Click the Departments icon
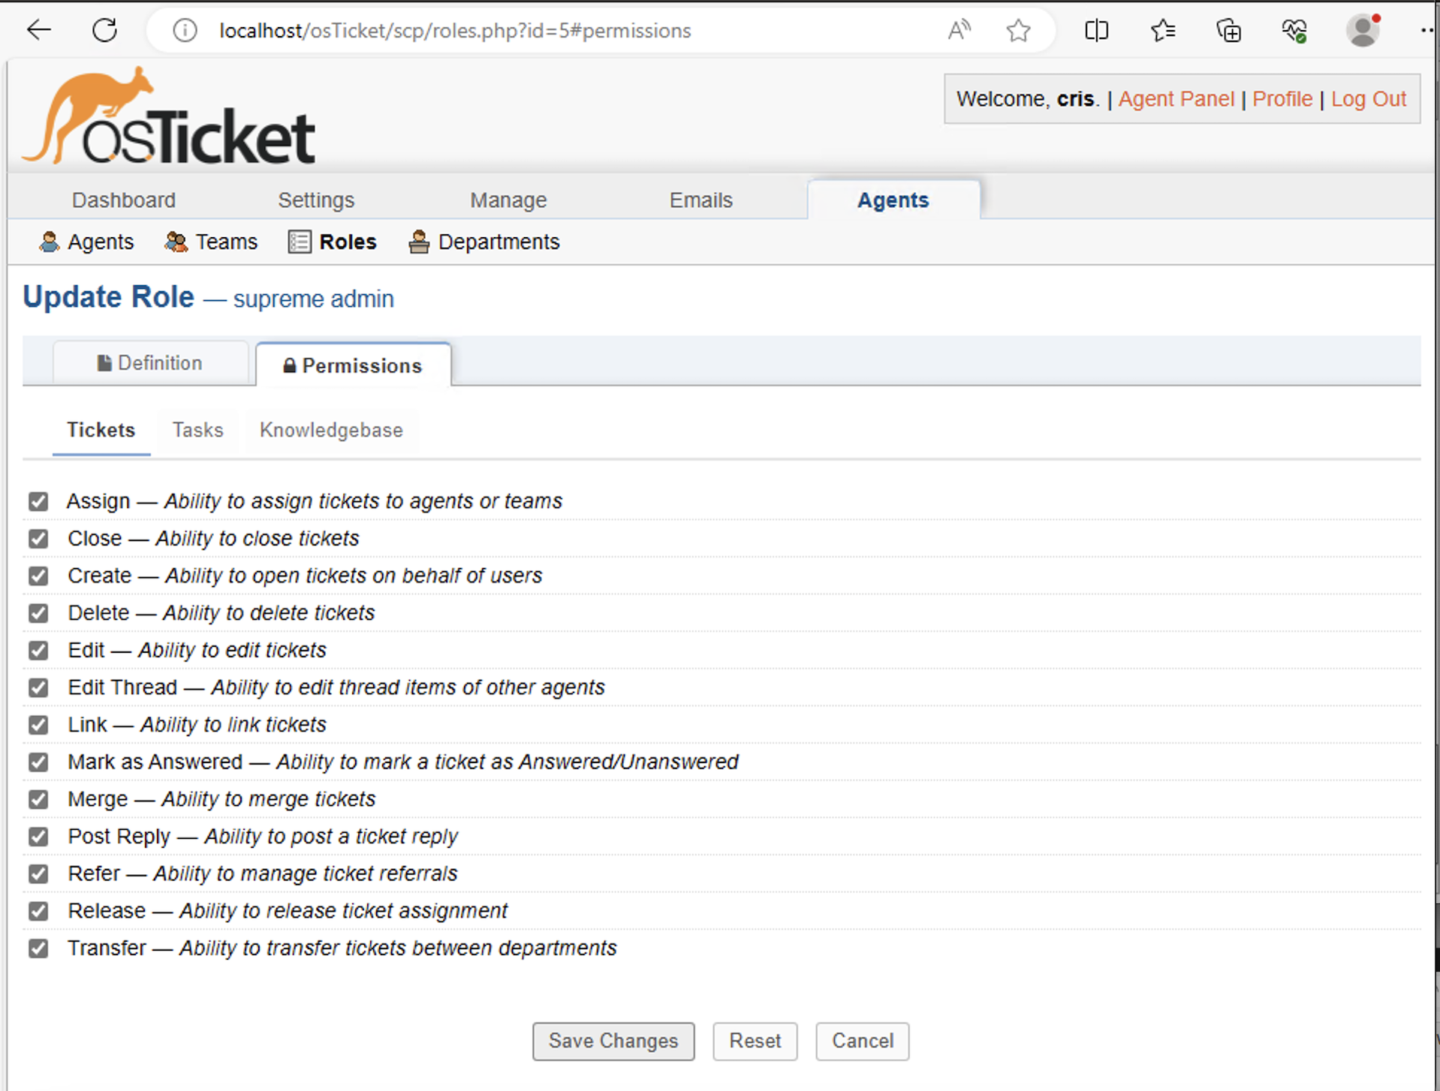 point(420,241)
